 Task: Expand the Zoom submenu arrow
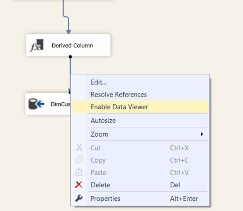tap(202, 134)
